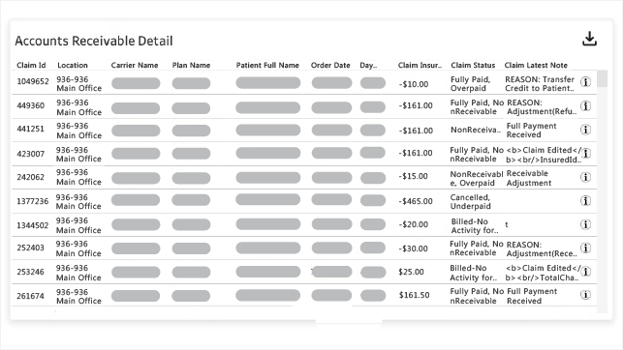
Task: Open info icon for claim 261674
Action: pyautogui.click(x=585, y=295)
